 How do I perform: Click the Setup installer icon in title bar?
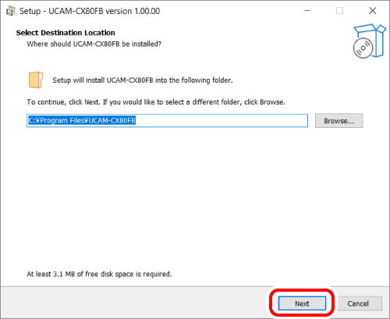tap(11, 11)
